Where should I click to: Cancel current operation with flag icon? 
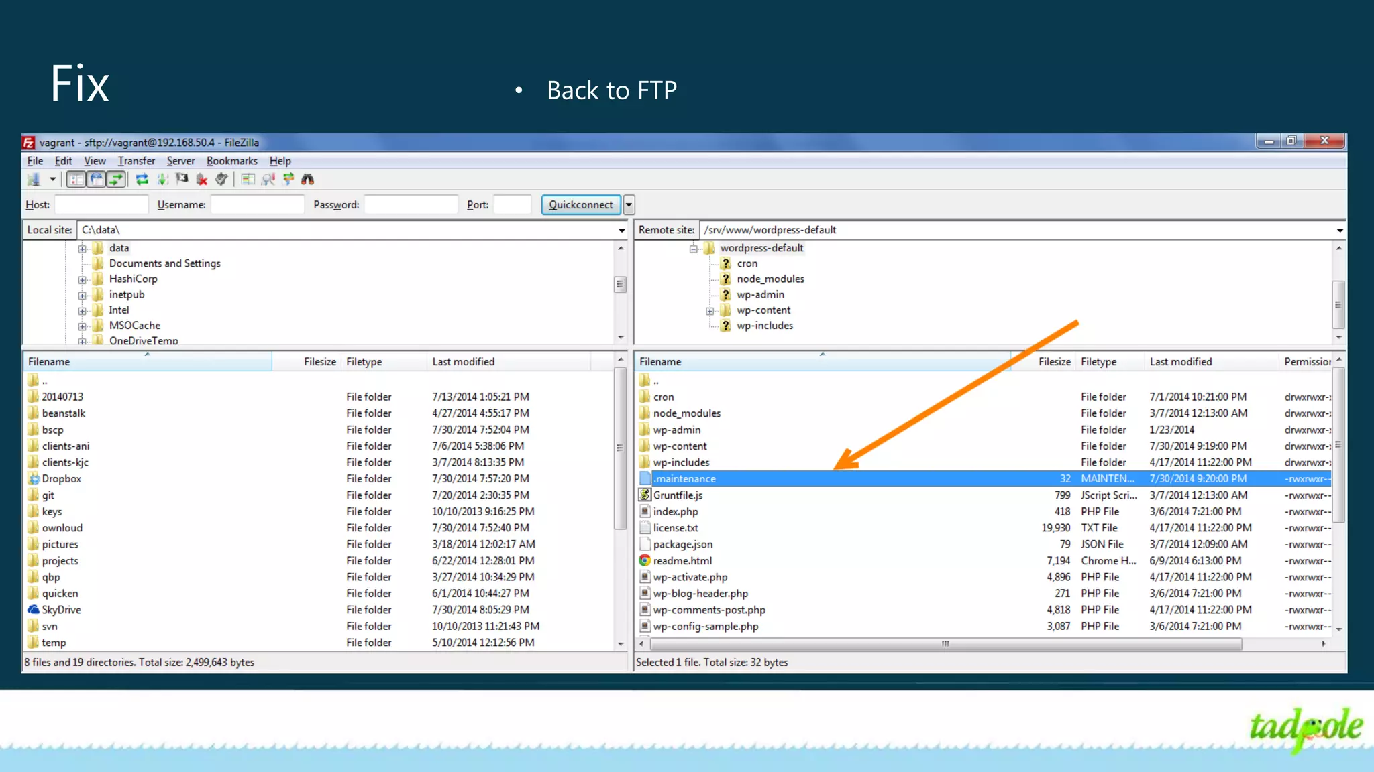pos(182,179)
